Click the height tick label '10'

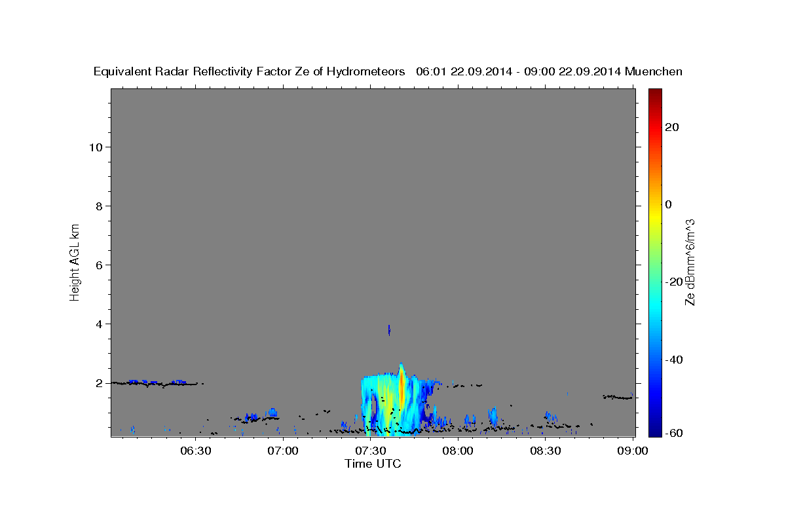click(x=95, y=147)
